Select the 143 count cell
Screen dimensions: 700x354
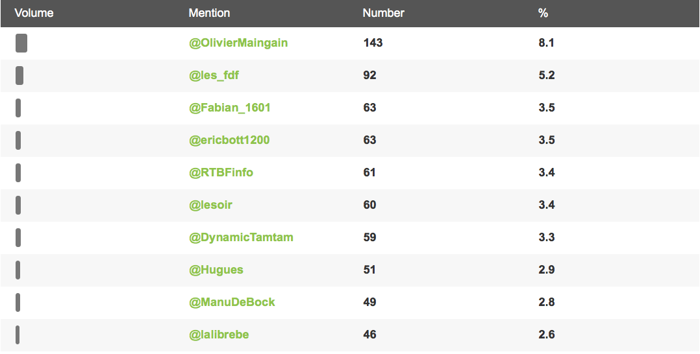(x=373, y=43)
